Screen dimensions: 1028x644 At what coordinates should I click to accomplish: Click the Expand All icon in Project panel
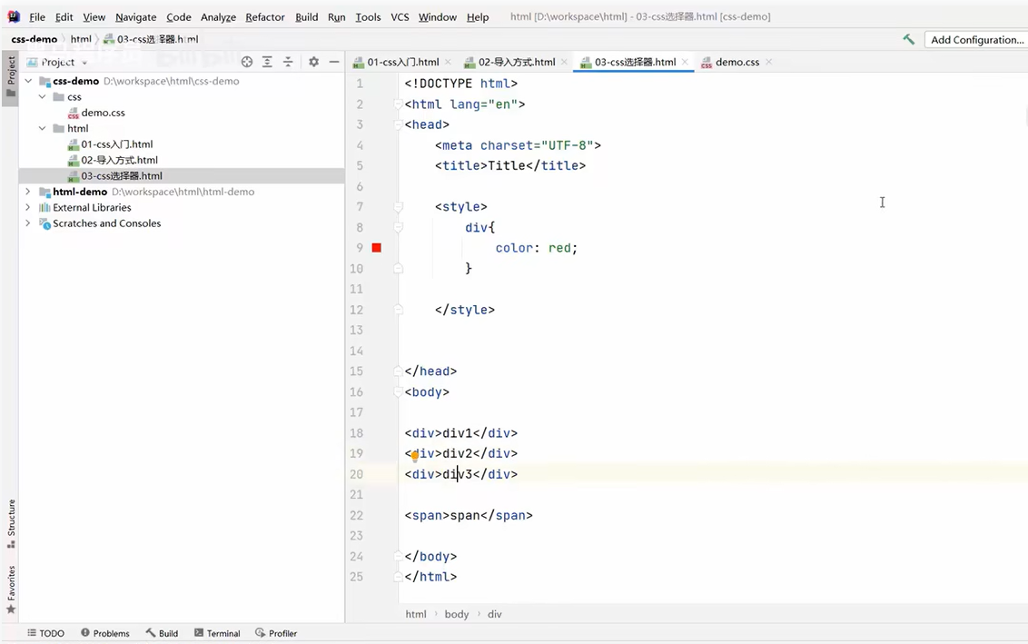[267, 62]
